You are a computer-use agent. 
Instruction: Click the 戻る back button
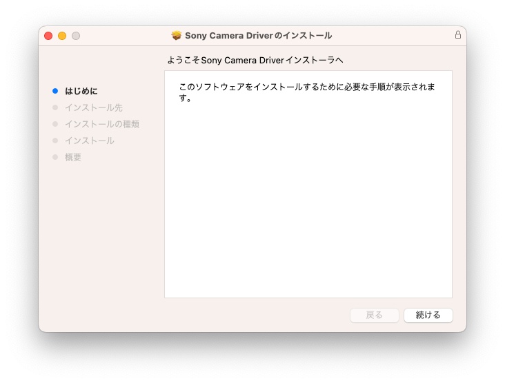[375, 315]
